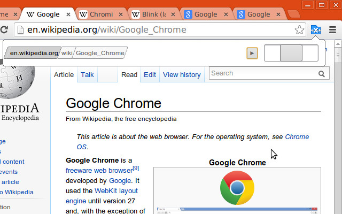The image size is (342, 214).
Task: Close the active Google Chrome Wikipedia tab
Action: click(68, 14)
